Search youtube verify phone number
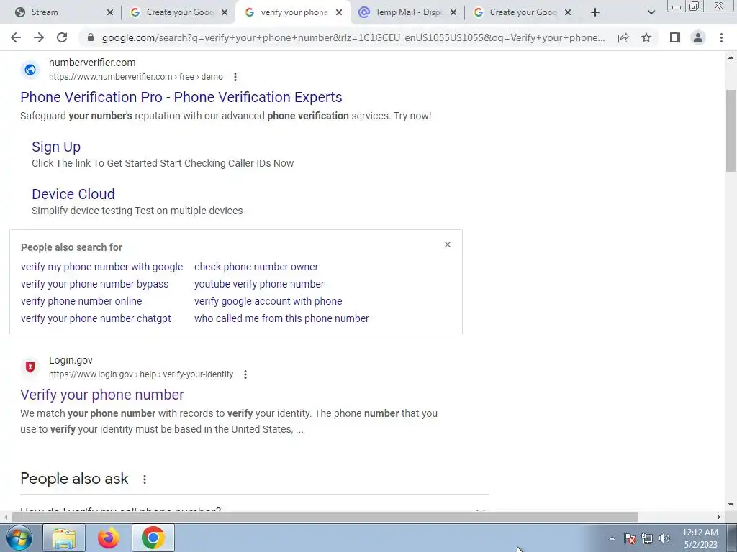The image size is (737, 552). pos(259,284)
